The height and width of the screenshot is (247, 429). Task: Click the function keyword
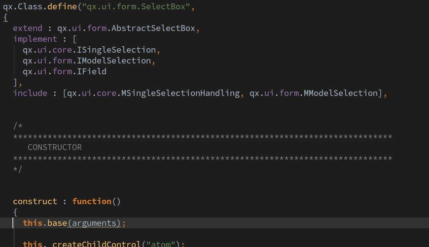[x=92, y=201]
